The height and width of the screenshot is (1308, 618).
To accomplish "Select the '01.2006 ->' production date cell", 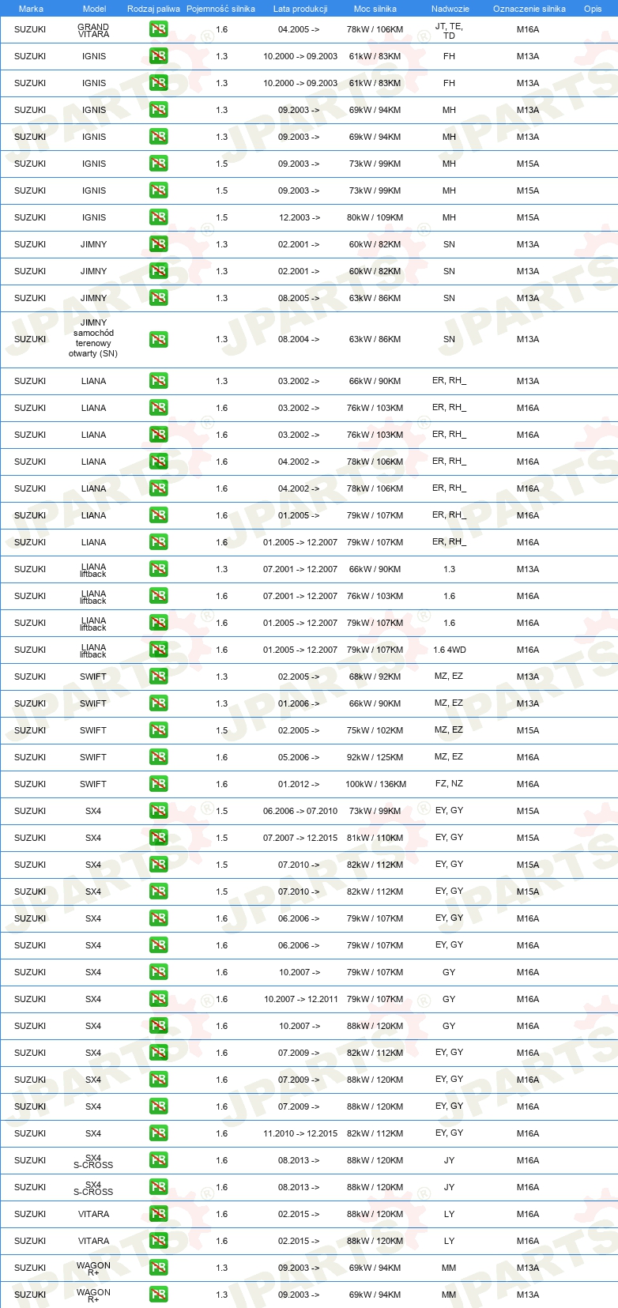I will pos(299,703).
